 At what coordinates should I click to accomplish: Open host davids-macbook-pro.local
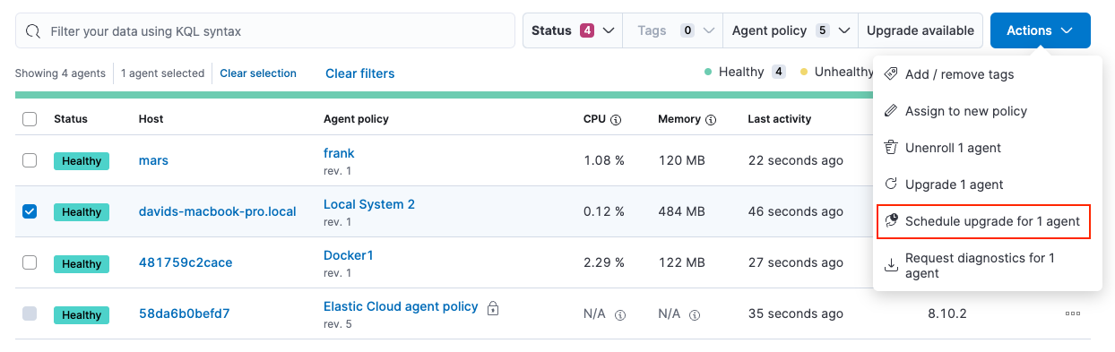[217, 212]
